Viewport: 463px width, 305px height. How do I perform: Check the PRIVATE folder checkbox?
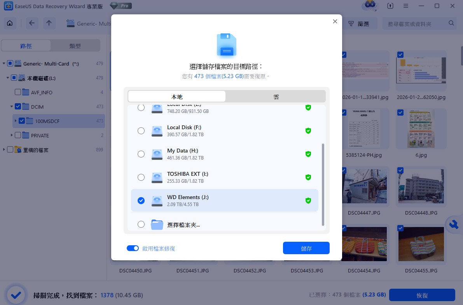pos(18,135)
